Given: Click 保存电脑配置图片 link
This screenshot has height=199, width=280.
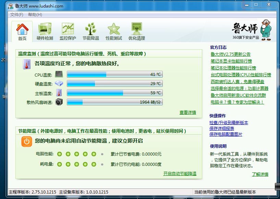Looking at the screenshot, I should pyautogui.click(x=226, y=134).
